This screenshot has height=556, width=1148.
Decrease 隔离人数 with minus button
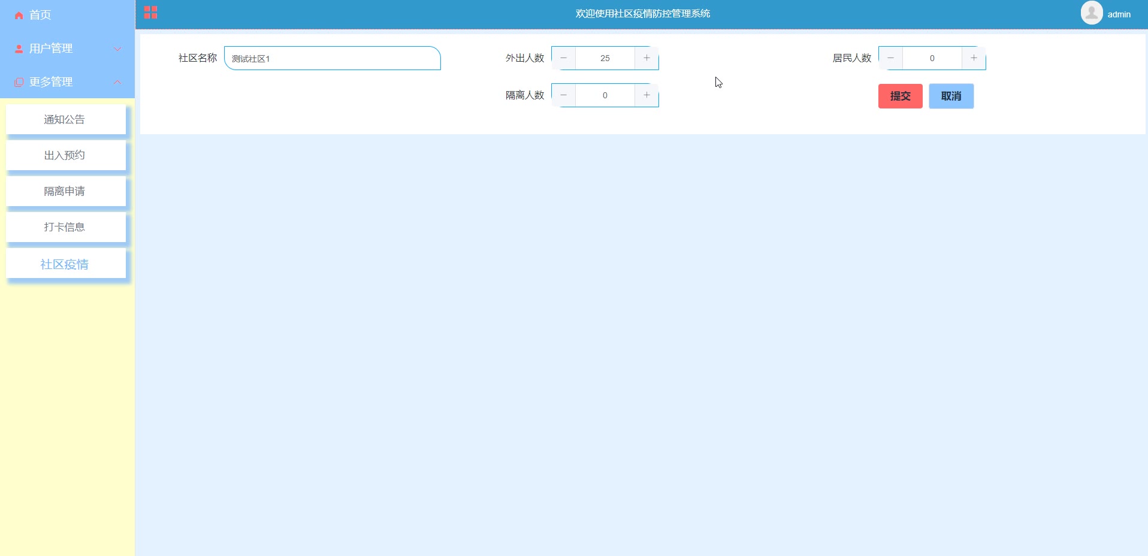563,95
